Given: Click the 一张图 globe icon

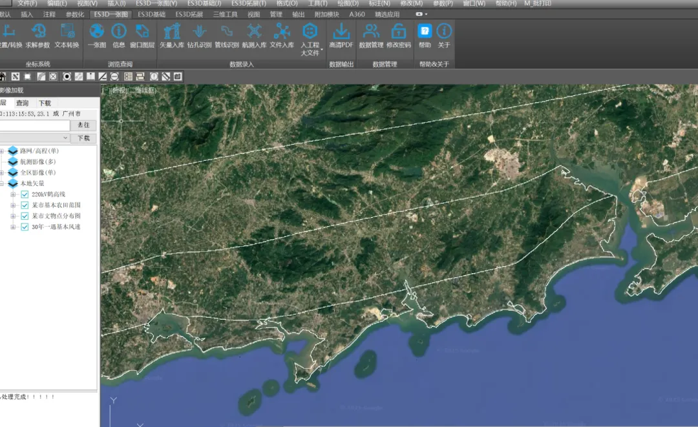Looking at the screenshot, I should (x=96, y=31).
